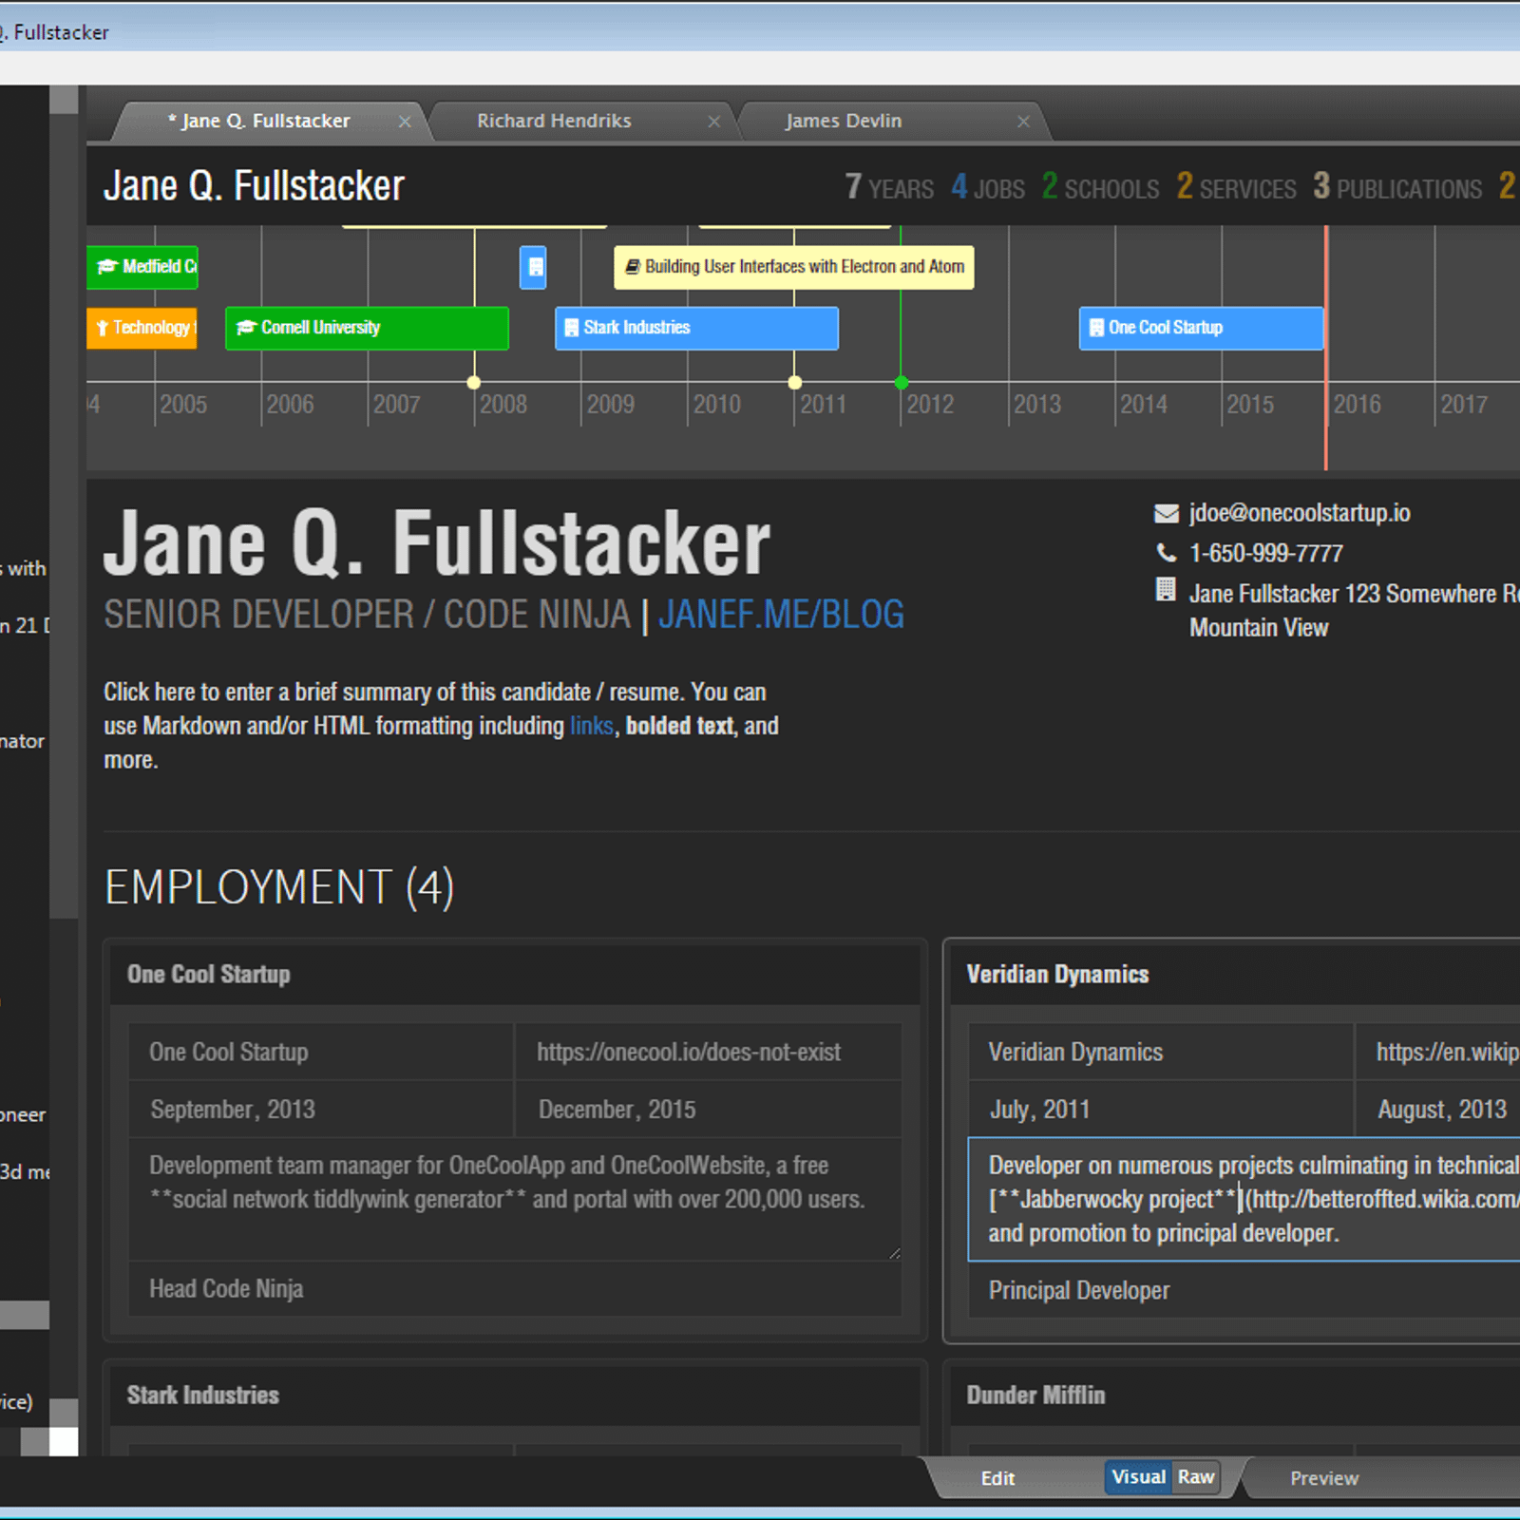Edit email jdoe@onecoolstartup.io
The image size is (1520, 1520).
(x=1300, y=514)
